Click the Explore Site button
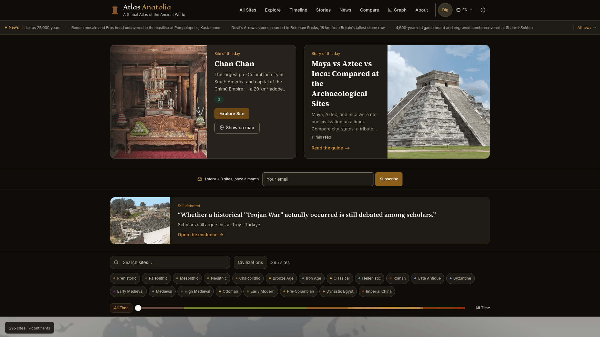 pyautogui.click(x=232, y=114)
